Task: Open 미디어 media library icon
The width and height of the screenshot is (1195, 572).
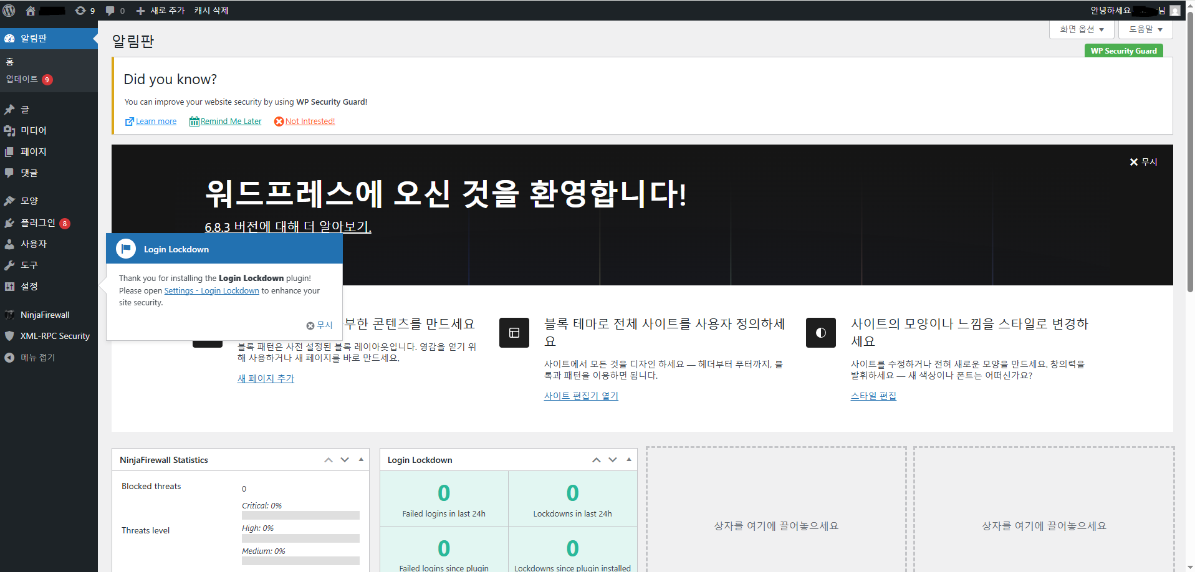Action: (x=9, y=131)
